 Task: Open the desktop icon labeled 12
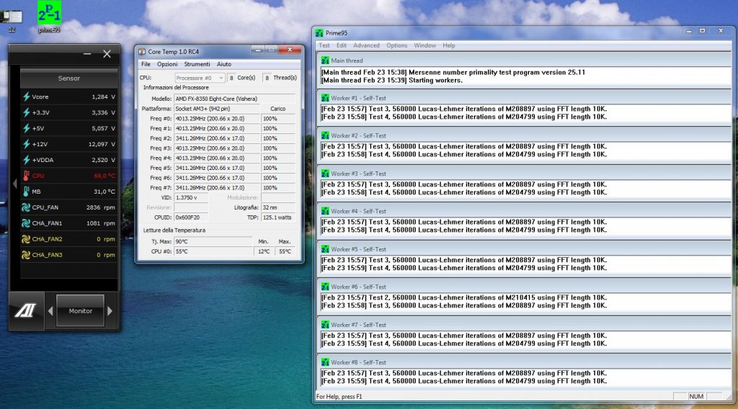click(12, 19)
